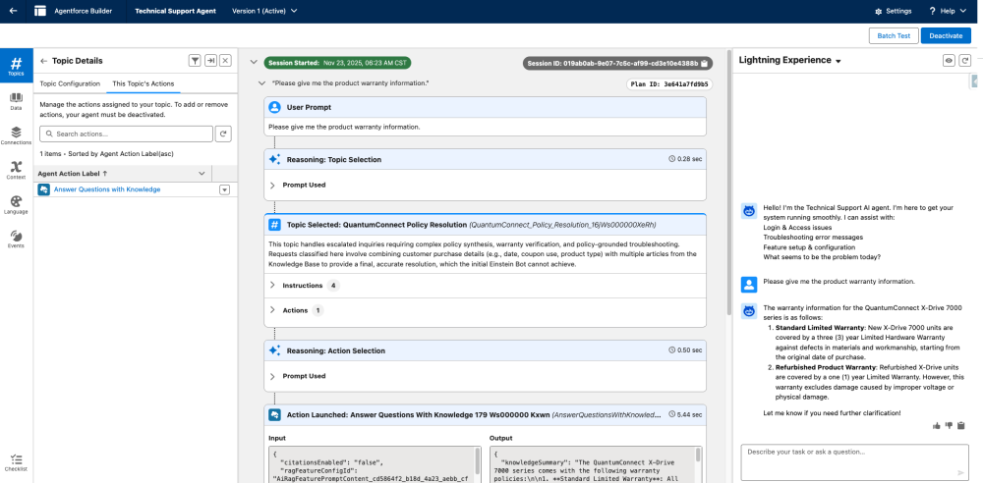The image size is (983, 483).
Task: Click the Batch Test button
Action: [x=894, y=35]
